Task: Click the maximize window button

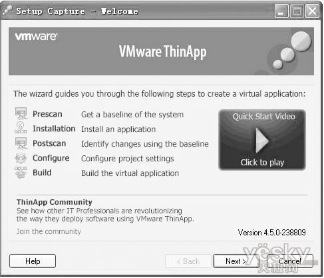Action: coord(297,11)
